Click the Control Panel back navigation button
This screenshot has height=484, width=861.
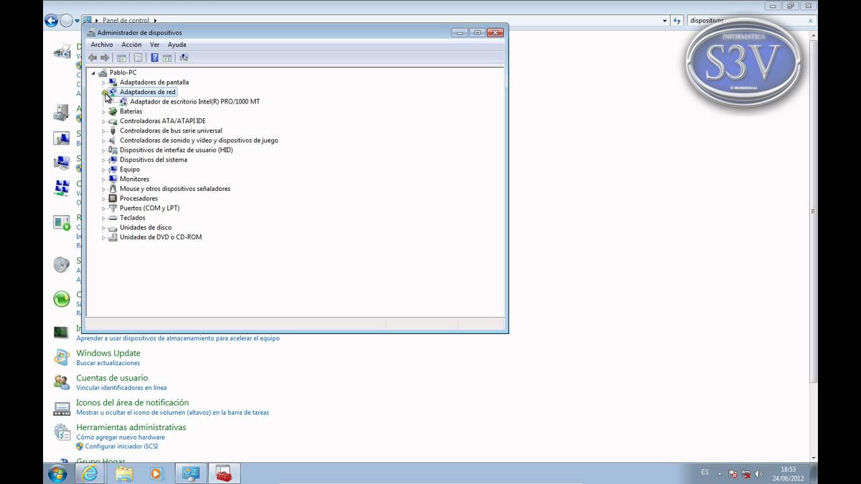(x=51, y=21)
